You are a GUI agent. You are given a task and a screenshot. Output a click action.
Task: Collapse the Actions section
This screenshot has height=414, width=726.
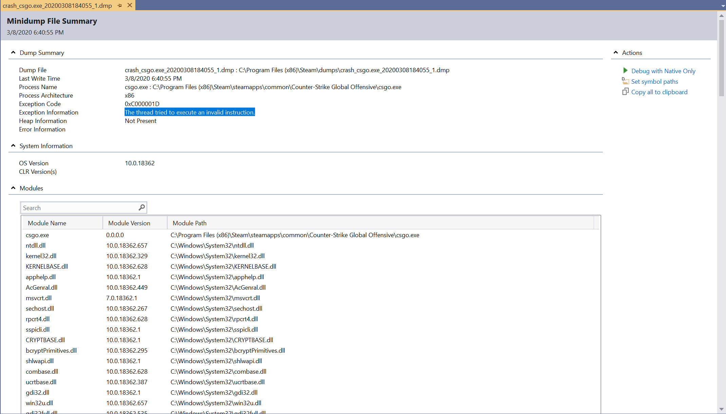pyautogui.click(x=616, y=53)
